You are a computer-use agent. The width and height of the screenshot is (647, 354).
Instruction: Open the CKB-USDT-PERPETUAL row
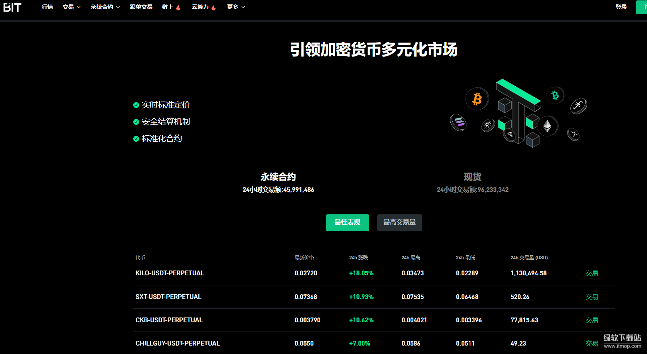coord(169,320)
